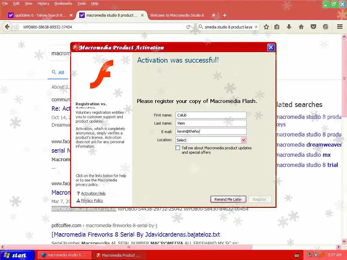The width and height of the screenshot is (347, 260).
Task: Open the Help menu
Action: point(95,3)
